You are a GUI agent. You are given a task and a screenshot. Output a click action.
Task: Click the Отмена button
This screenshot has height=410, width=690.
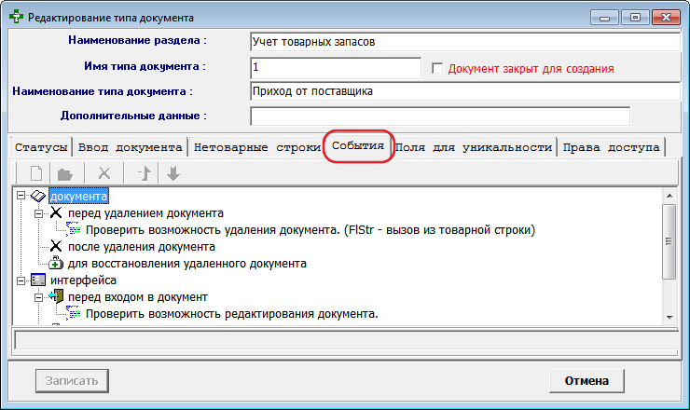point(586,380)
